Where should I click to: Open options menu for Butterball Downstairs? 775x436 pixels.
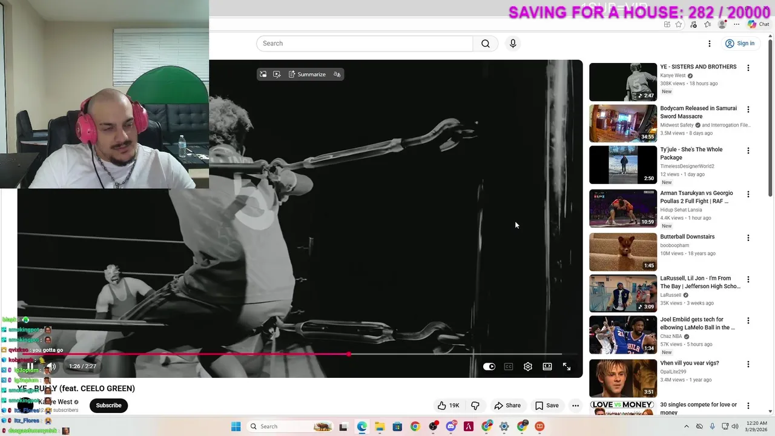pos(748,238)
